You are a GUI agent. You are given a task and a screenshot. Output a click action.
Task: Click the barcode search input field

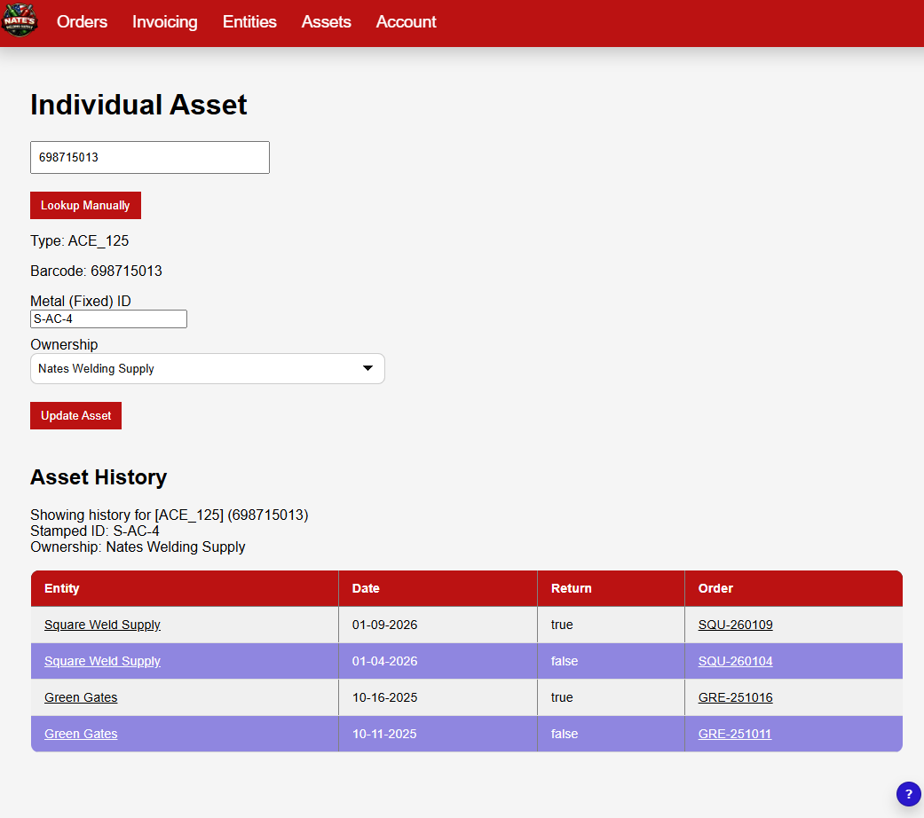click(149, 157)
